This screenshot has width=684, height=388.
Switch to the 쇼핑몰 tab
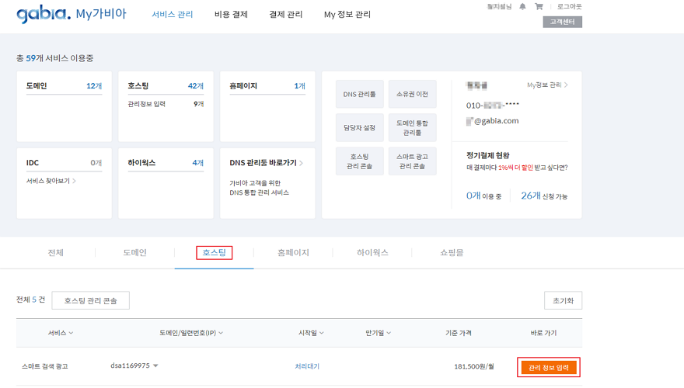pos(452,252)
